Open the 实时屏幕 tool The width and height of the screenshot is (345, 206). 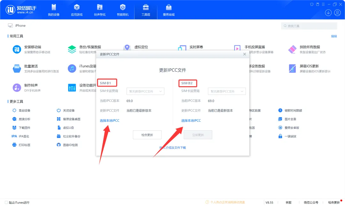point(196,47)
